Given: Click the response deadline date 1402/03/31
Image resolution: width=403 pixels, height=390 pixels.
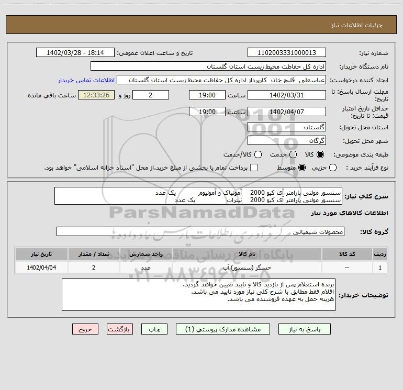Looking at the screenshot, I should point(287,95).
